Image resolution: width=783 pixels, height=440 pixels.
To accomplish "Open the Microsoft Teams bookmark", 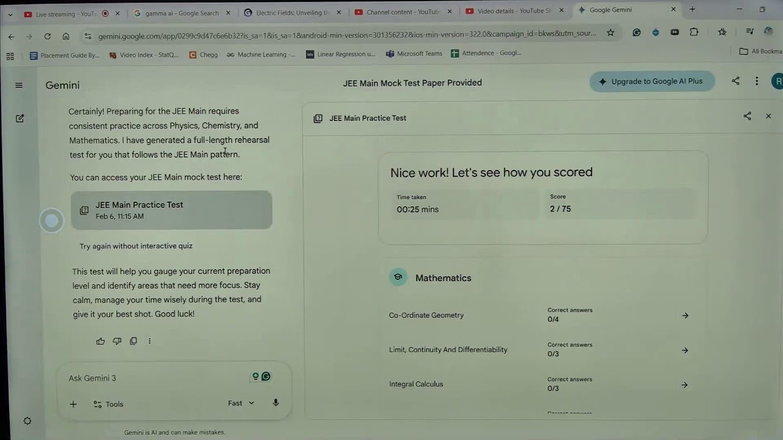I will pyautogui.click(x=414, y=53).
